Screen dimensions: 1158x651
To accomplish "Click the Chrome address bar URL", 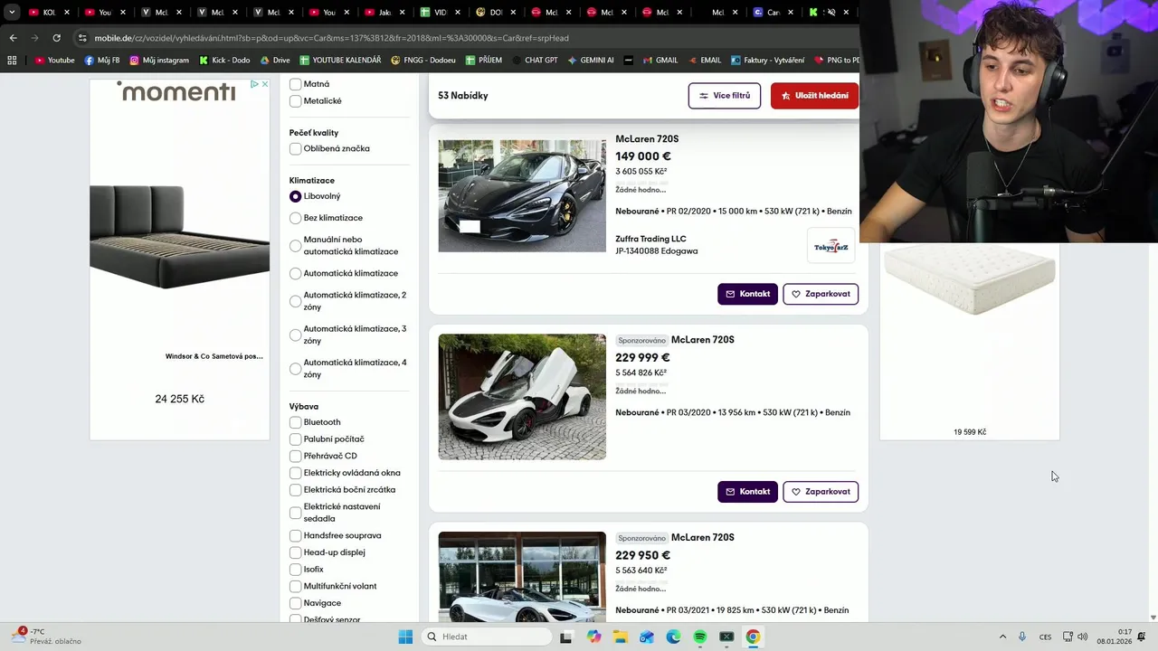I will click(x=331, y=38).
